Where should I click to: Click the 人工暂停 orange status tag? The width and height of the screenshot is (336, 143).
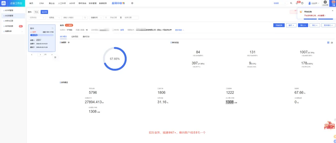pyautogui.click(x=69, y=25)
